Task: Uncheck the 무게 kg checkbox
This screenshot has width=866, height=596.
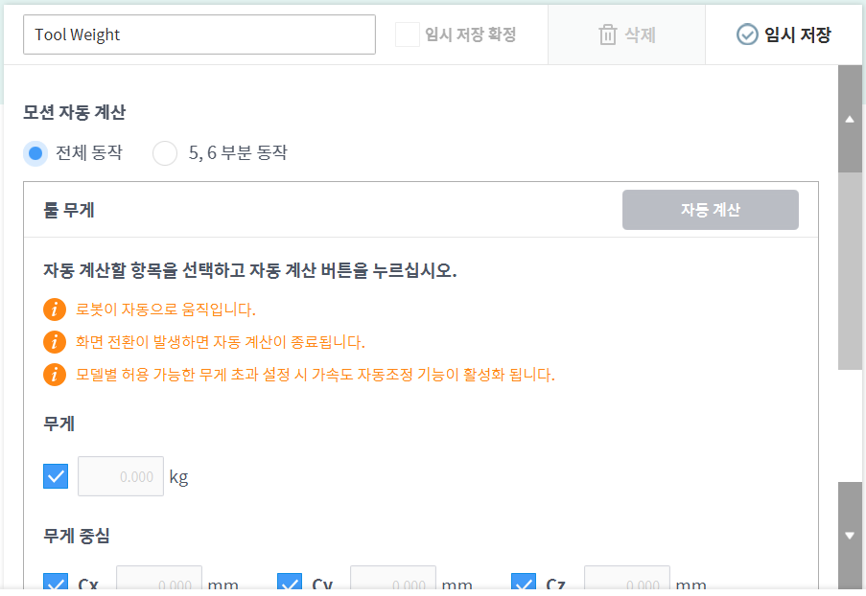Action: tap(56, 476)
